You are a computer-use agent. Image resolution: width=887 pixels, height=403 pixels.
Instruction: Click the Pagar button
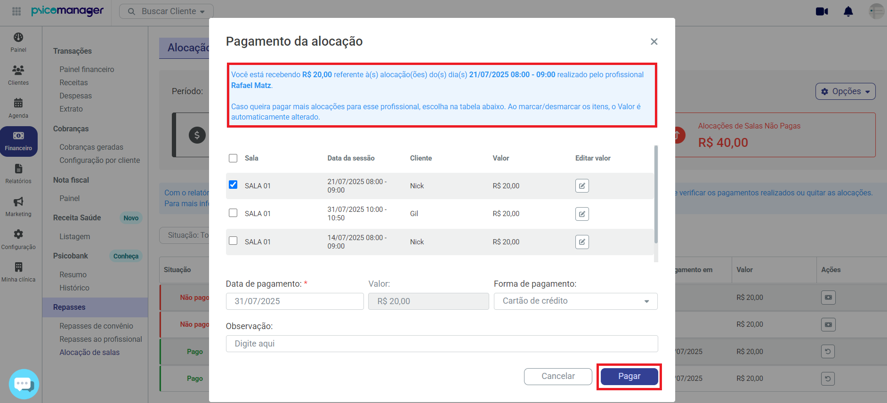pos(629,376)
